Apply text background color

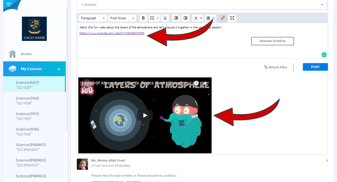(208, 18)
